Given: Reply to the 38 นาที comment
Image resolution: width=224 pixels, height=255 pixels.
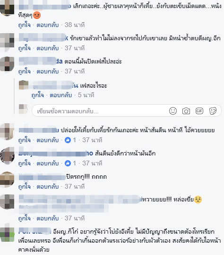Looking at the screenshot, I should [48, 25].
